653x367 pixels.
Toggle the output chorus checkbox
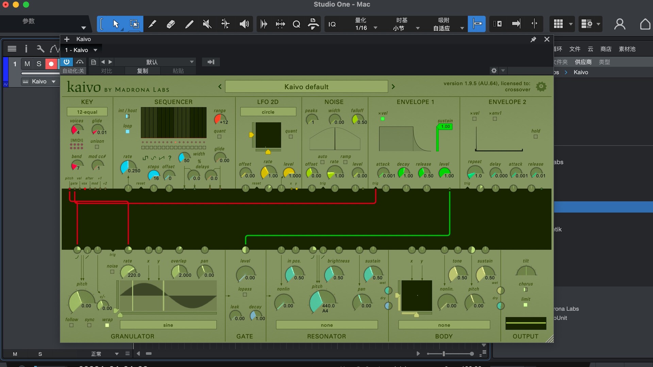(525, 290)
